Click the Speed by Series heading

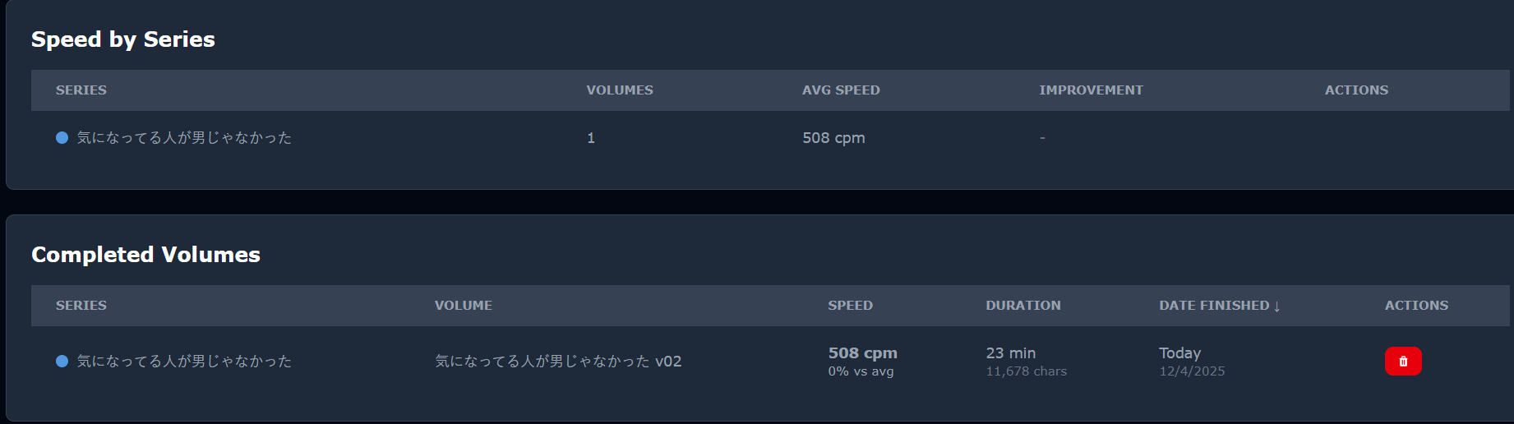(122, 39)
